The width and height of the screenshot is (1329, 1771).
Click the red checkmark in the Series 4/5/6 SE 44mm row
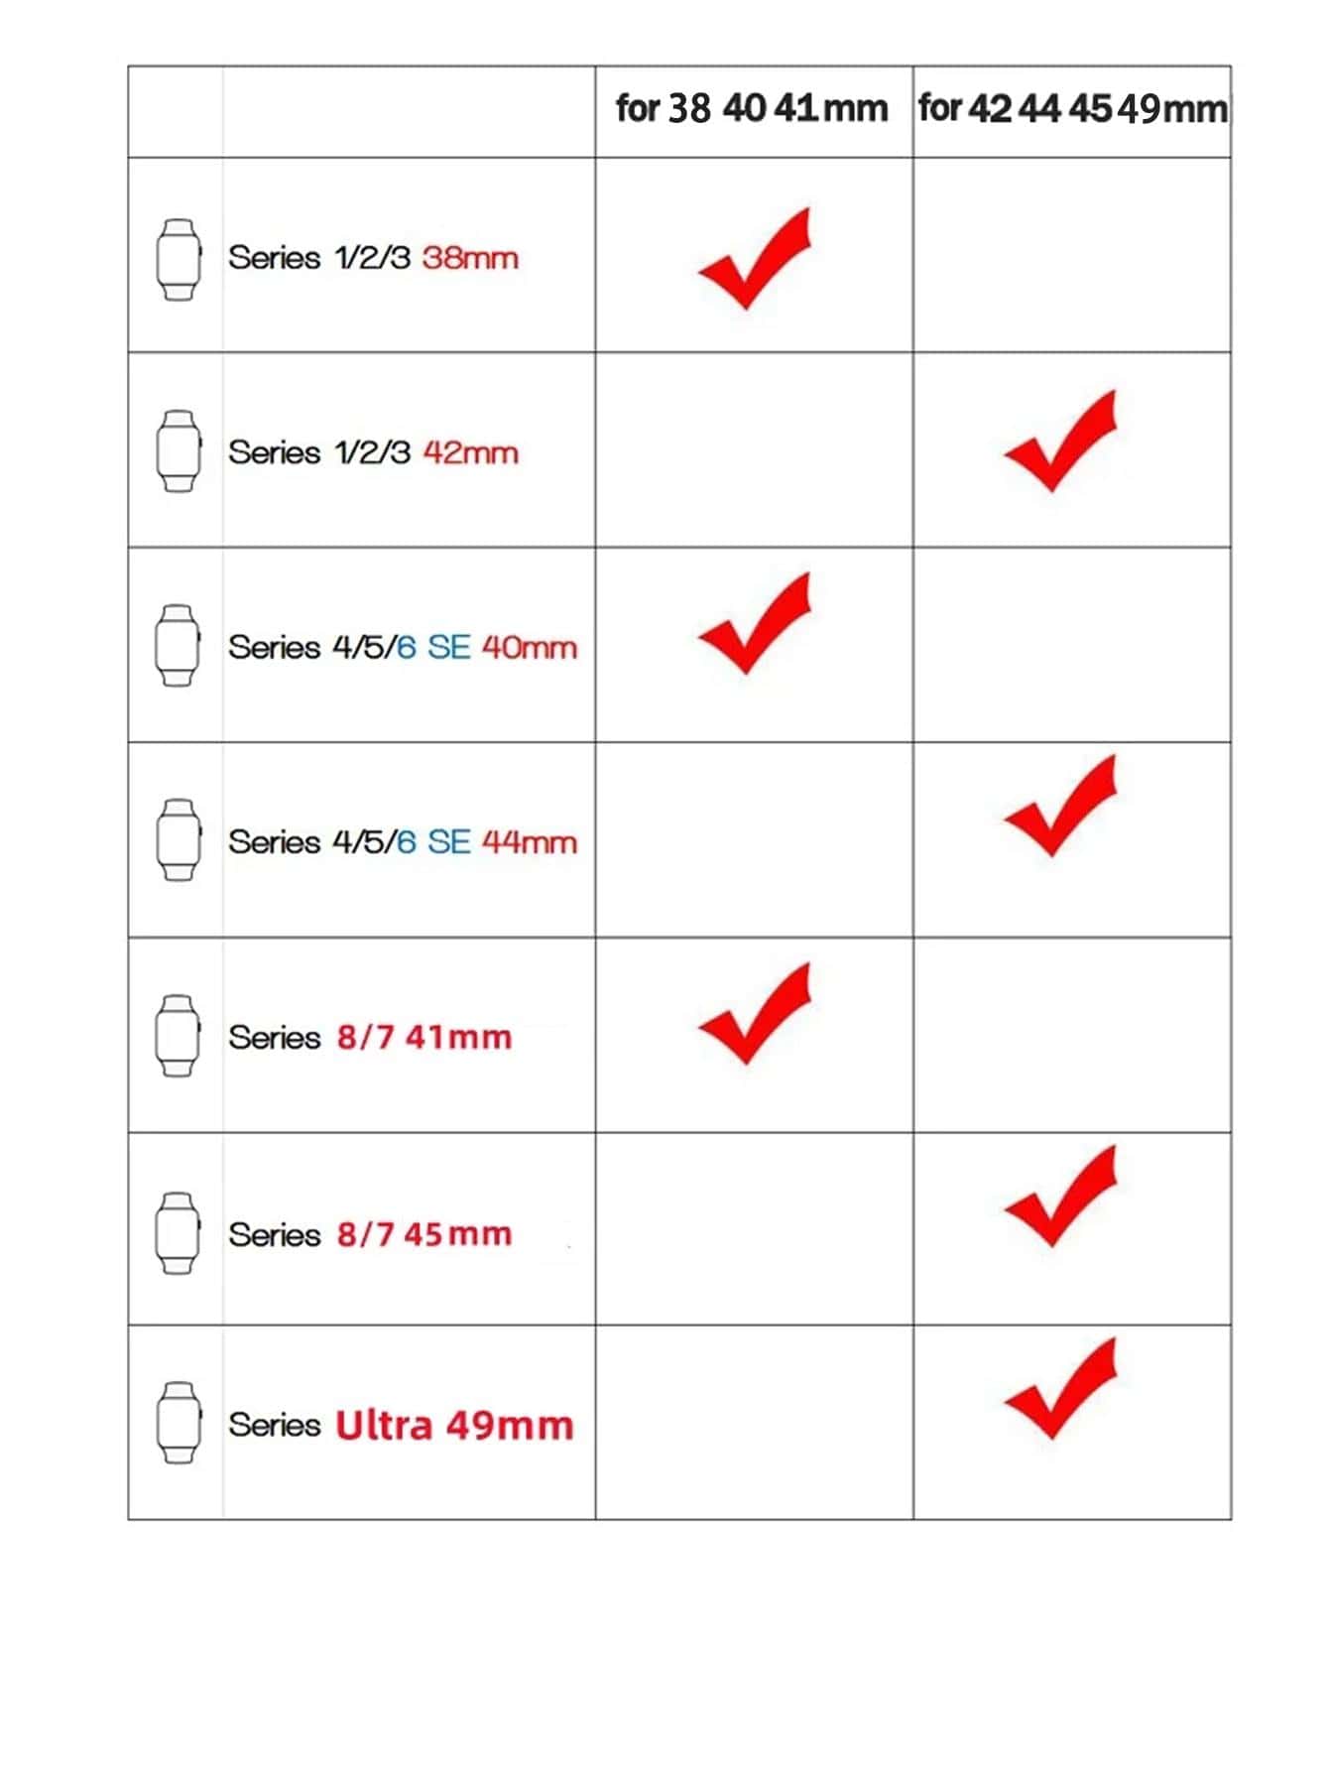(x=1060, y=806)
